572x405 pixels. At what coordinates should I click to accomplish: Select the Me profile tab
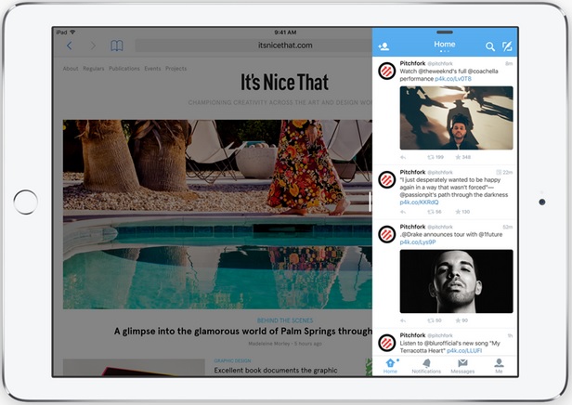click(499, 365)
